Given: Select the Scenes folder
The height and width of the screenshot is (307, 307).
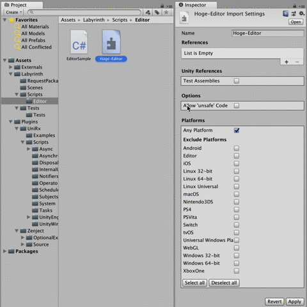Looking at the screenshot, I should [x=31, y=88].
